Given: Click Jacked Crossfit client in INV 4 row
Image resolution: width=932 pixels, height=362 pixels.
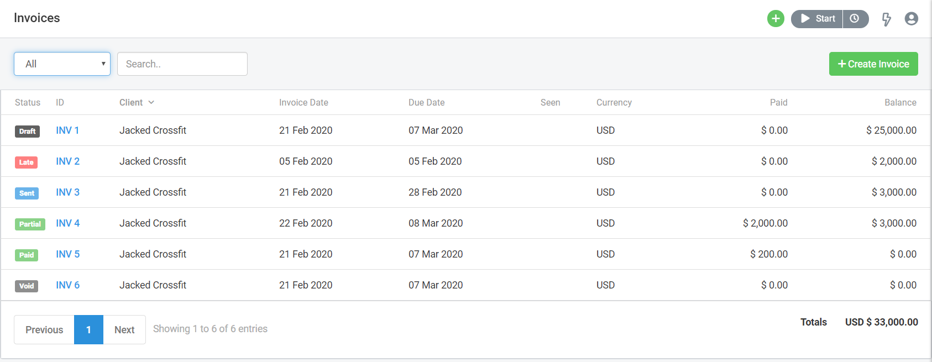Looking at the screenshot, I should point(153,223).
